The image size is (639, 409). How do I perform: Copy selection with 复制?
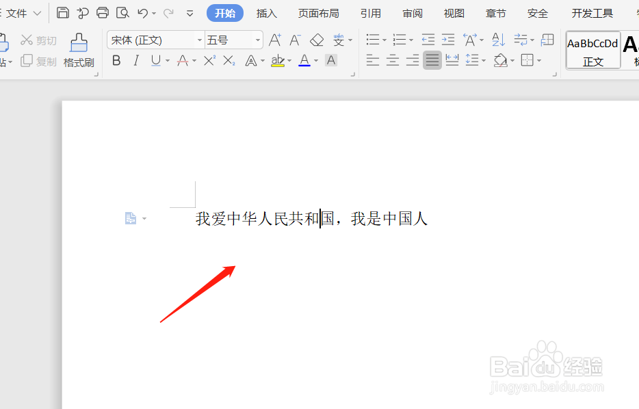point(38,62)
